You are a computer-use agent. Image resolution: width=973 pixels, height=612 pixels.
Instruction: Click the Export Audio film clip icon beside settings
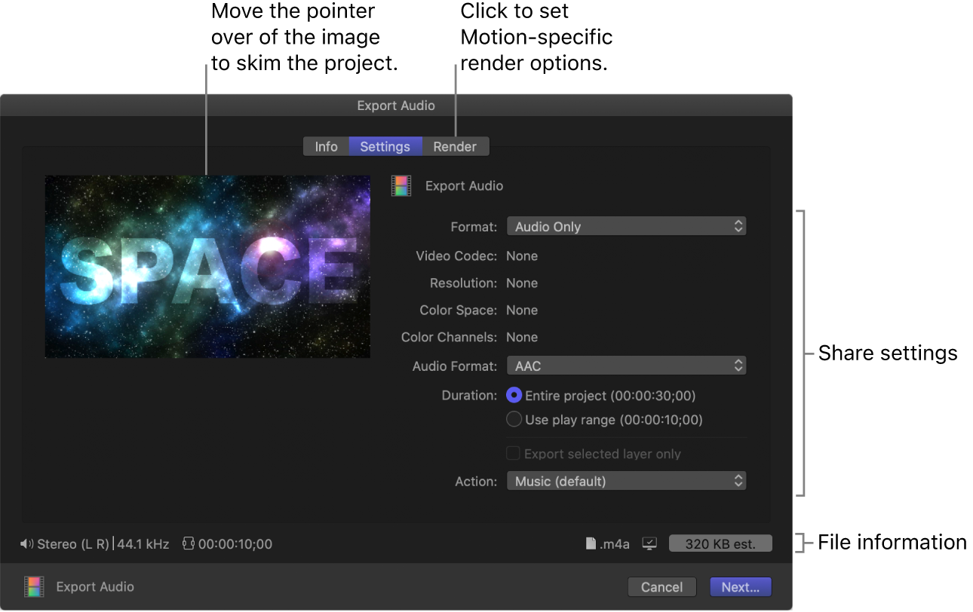[401, 185]
